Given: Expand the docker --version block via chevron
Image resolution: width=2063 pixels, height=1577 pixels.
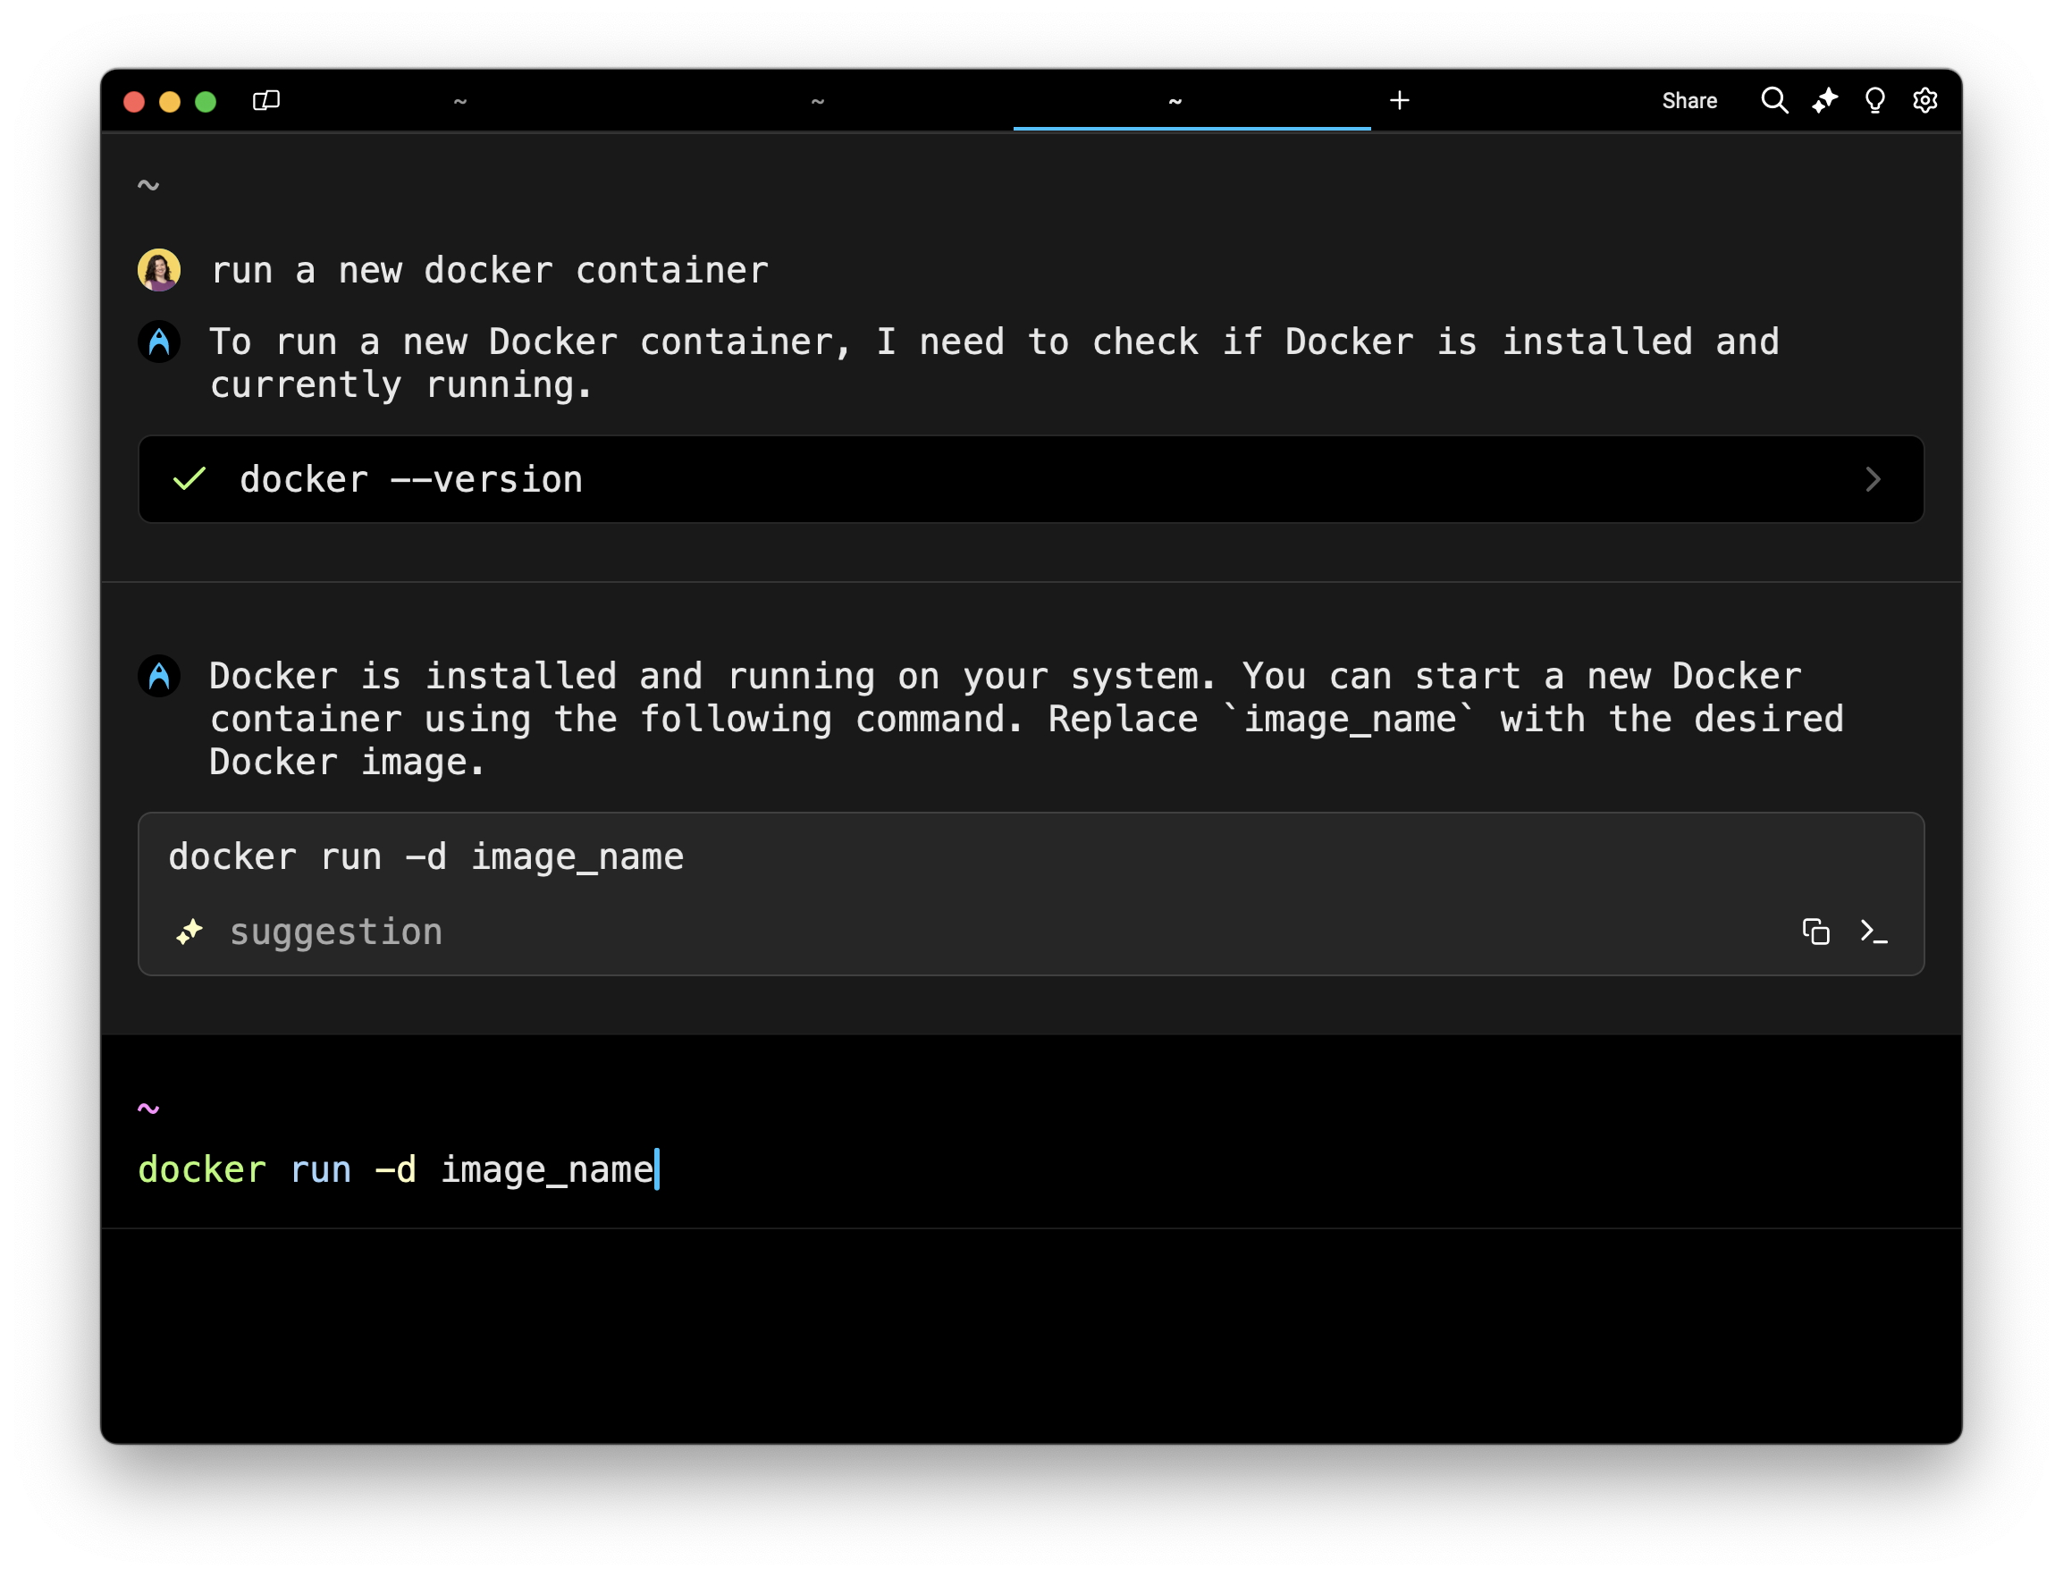Looking at the screenshot, I should coord(1874,480).
